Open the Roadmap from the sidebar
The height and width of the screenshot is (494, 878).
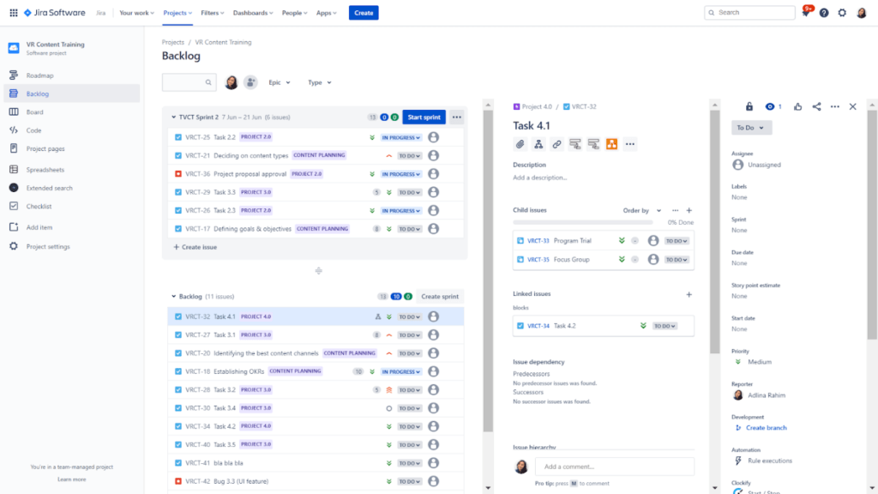[40, 75]
